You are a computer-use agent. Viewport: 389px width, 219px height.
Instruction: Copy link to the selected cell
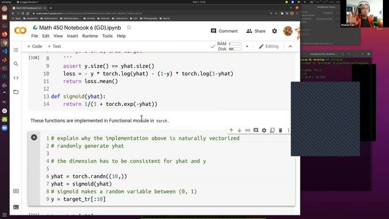click(x=247, y=130)
